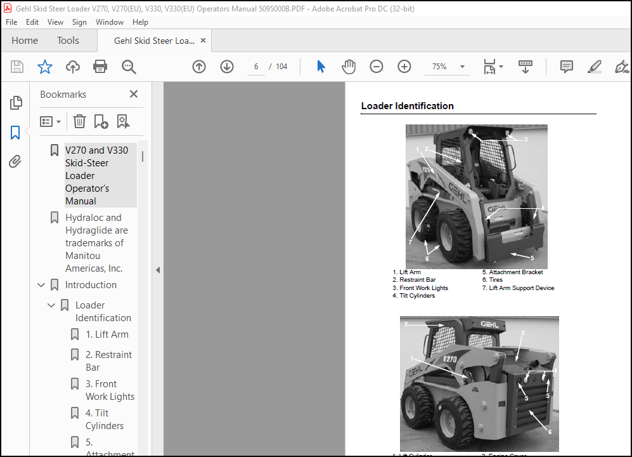Open the File menu
Viewport: 632px width, 457px height.
point(11,22)
